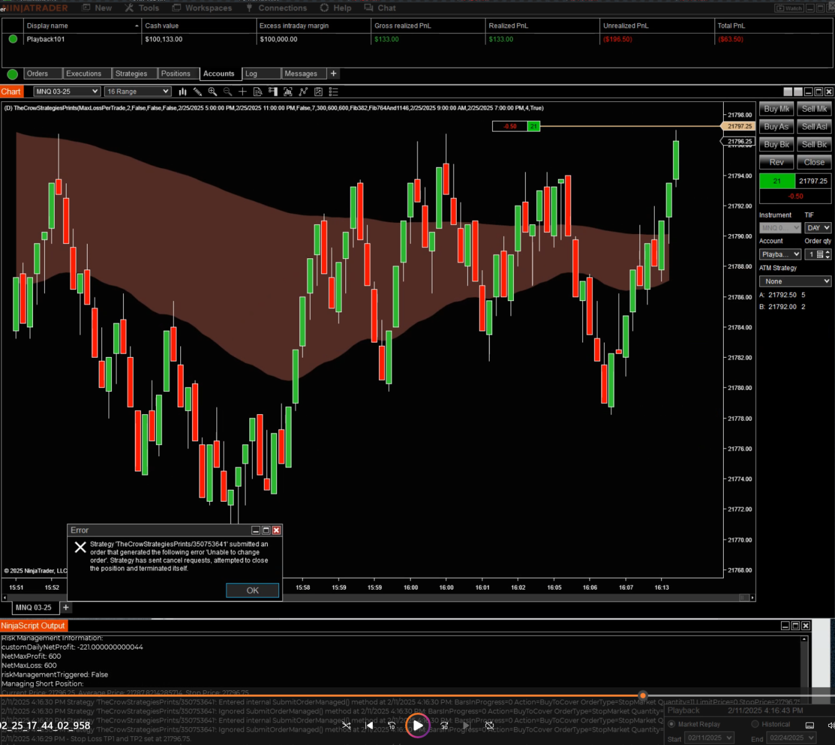Skip forward 30 seconds
The width and height of the screenshot is (835, 745).
[444, 725]
